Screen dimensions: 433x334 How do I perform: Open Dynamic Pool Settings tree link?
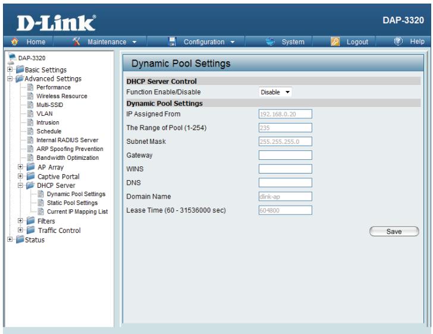(76, 194)
